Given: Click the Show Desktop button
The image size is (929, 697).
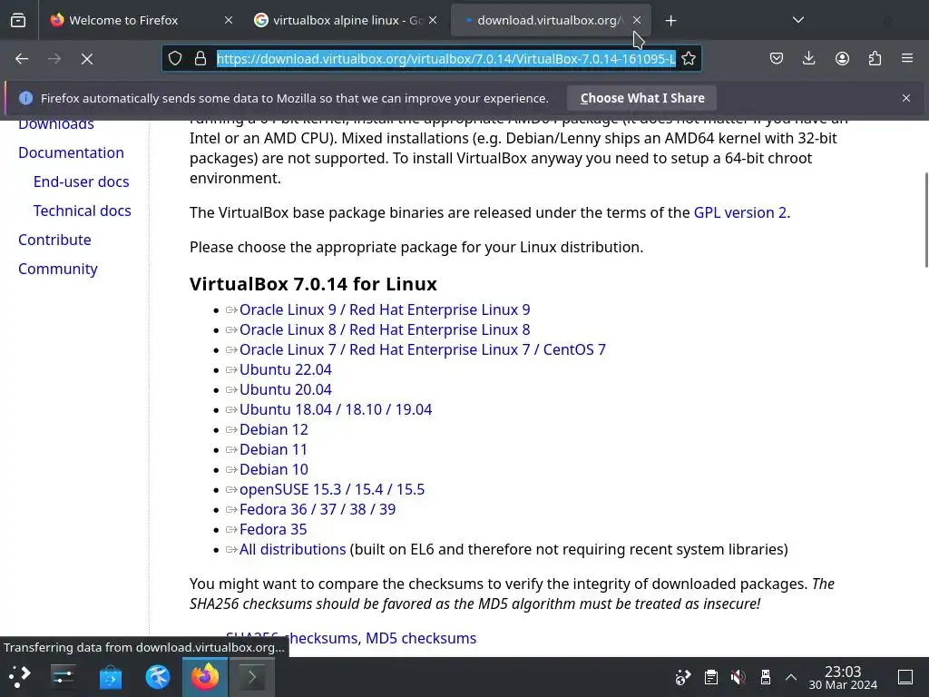Looking at the screenshot, I should coord(905,677).
